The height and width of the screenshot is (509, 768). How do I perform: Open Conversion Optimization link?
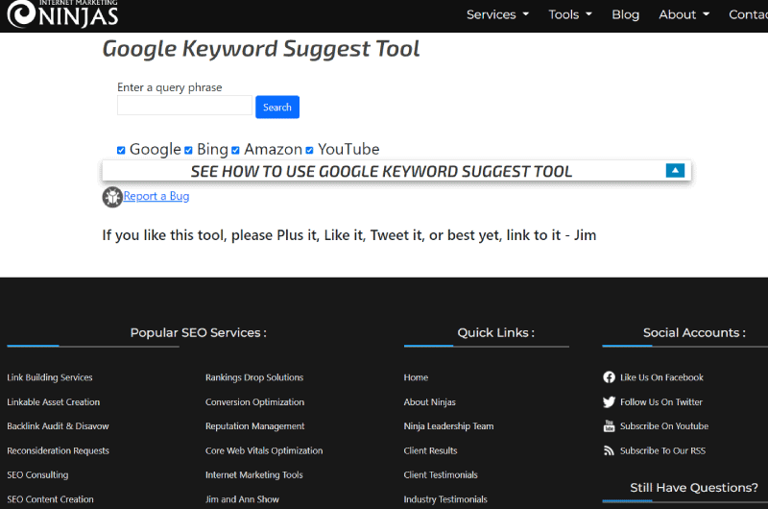tap(254, 401)
